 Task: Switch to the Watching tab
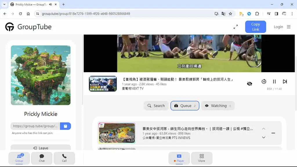[218, 106]
